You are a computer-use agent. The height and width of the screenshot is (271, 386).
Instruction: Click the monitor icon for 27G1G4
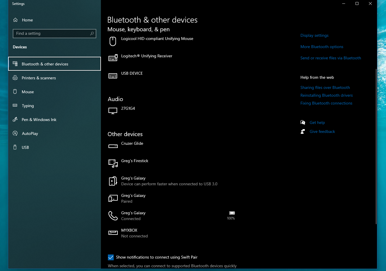[113, 111]
